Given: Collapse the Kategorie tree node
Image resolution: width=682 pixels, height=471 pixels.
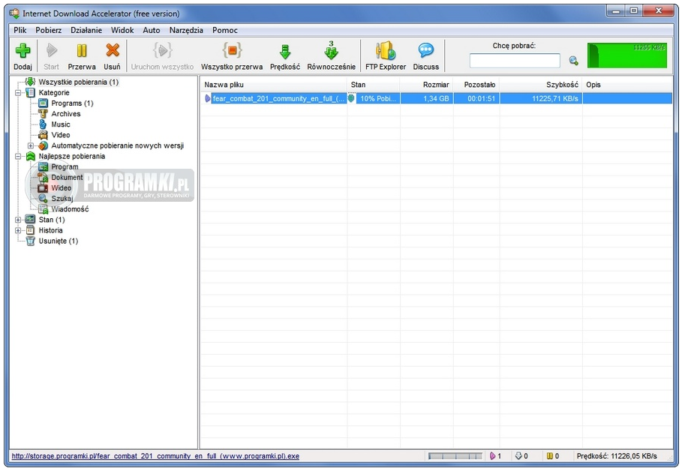Looking at the screenshot, I should (18, 93).
